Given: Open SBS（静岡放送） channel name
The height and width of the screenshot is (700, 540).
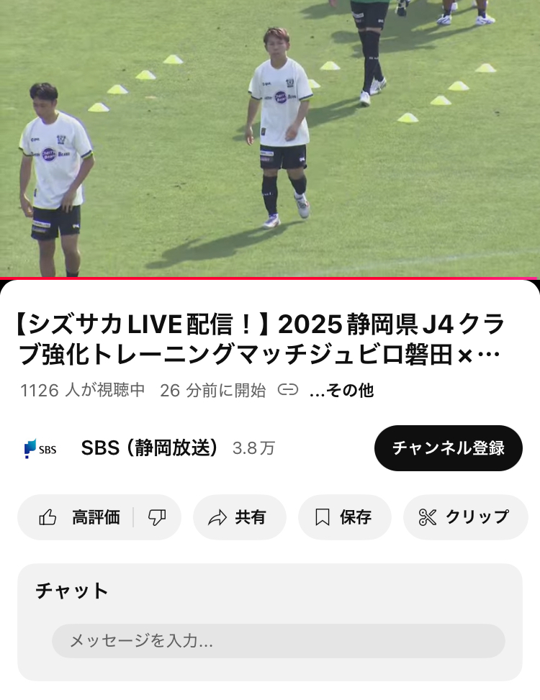Looking at the screenshot, I should 149,447.
